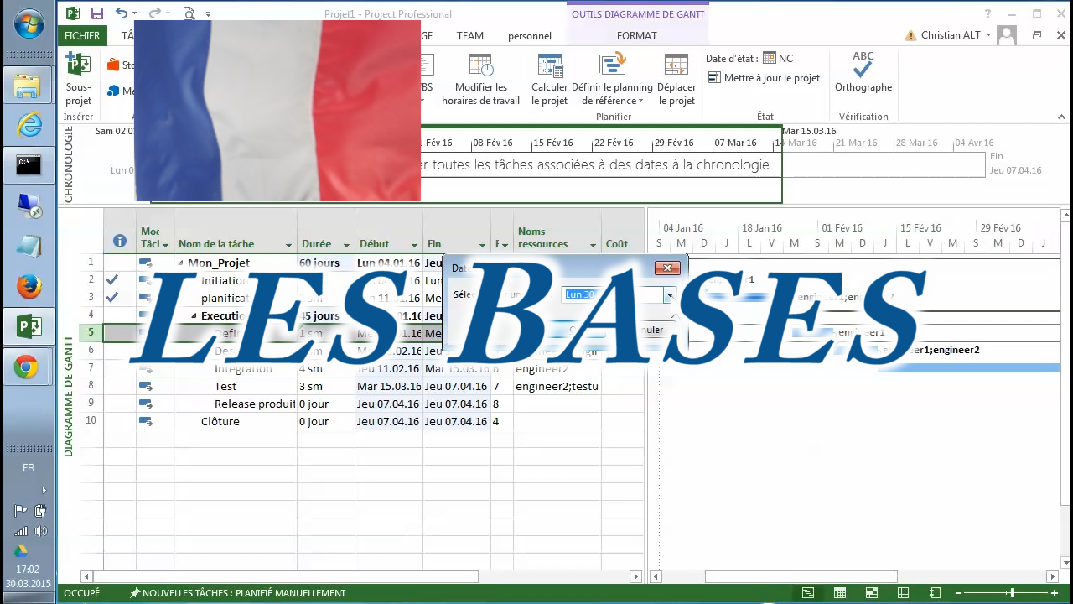The width and height of the screenshot is (1073, 604).
Task: Switch to task usage view in status bar
Action: pyautogui.click(x=840, y=593)
